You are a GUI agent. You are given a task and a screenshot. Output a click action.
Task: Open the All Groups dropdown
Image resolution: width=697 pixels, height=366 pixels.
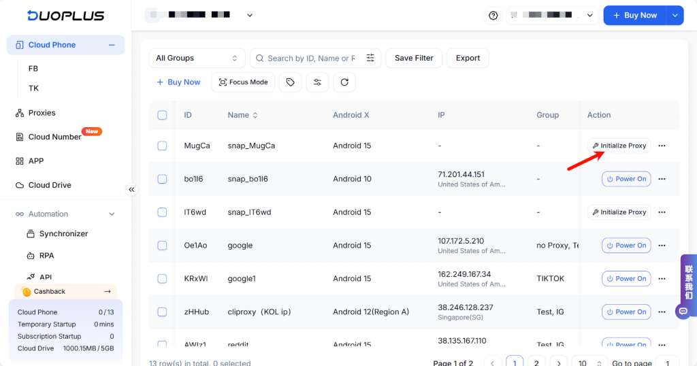tap(197, 59)
